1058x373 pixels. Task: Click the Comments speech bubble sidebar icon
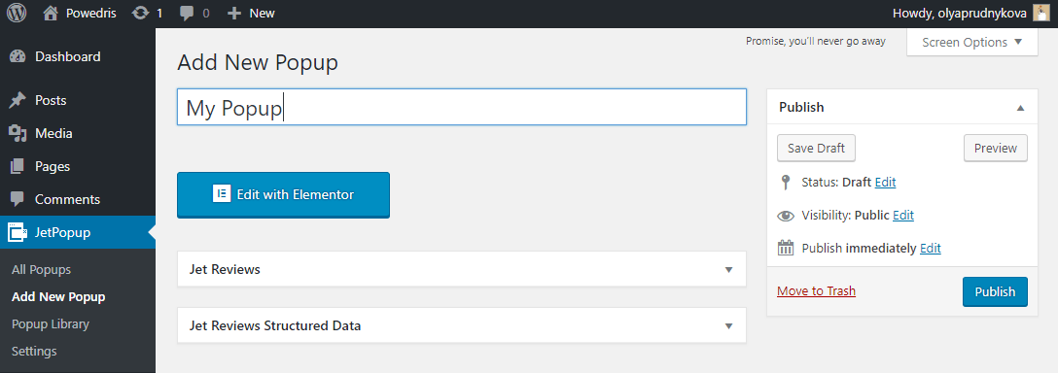click(x=18, y=200)
